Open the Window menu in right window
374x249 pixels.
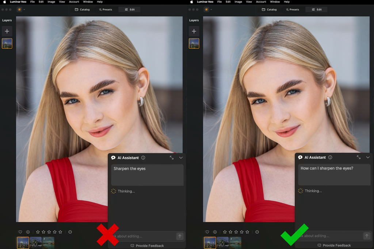coord(275,2)
